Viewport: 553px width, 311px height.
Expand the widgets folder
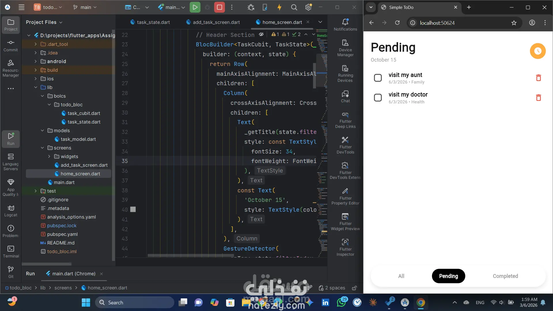pyautogui.click(x=49, y=156)
